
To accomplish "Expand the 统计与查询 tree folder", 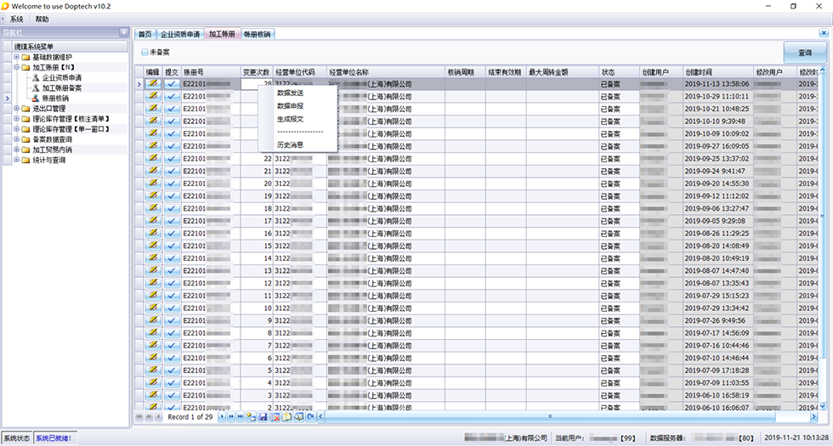I will [15, 160].
